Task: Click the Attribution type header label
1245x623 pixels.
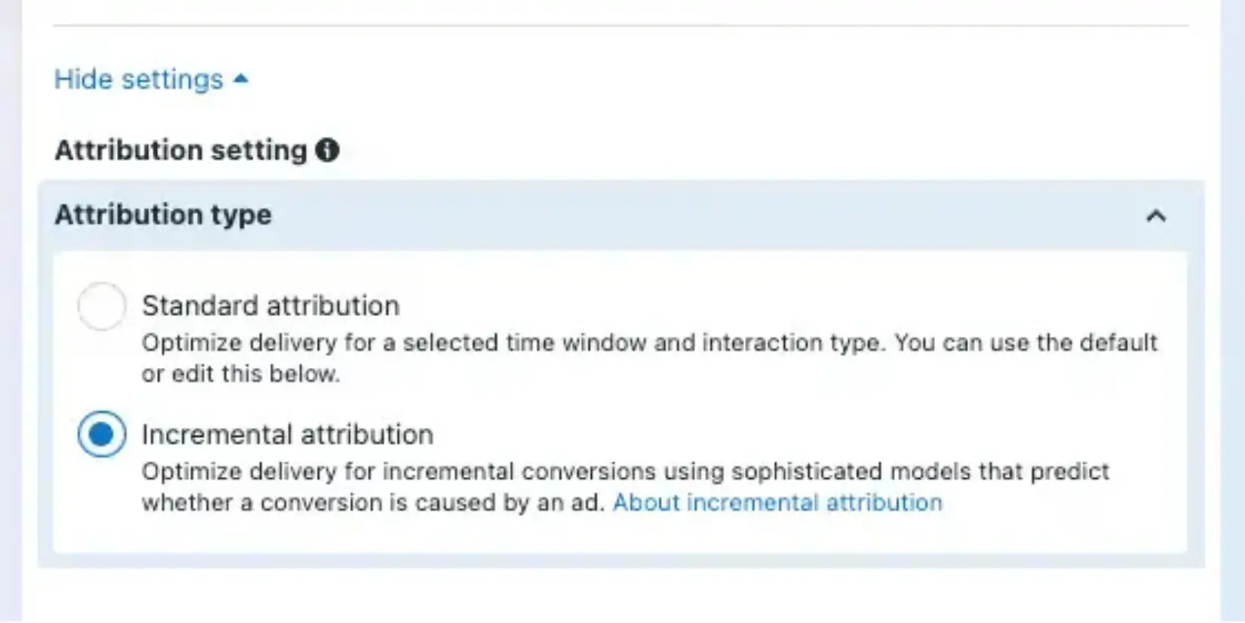Action: point(163,215)
